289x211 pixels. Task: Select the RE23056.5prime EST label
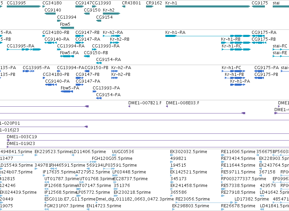193,199
